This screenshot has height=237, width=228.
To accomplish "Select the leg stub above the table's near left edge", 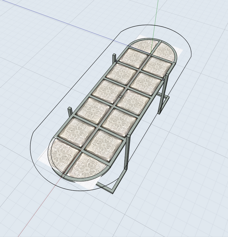I will [70, 112].
